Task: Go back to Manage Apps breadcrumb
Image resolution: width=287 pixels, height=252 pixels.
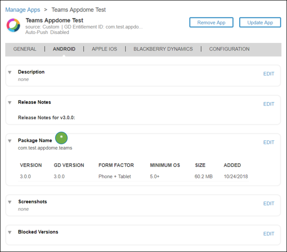Action: [x=23, y=10]
